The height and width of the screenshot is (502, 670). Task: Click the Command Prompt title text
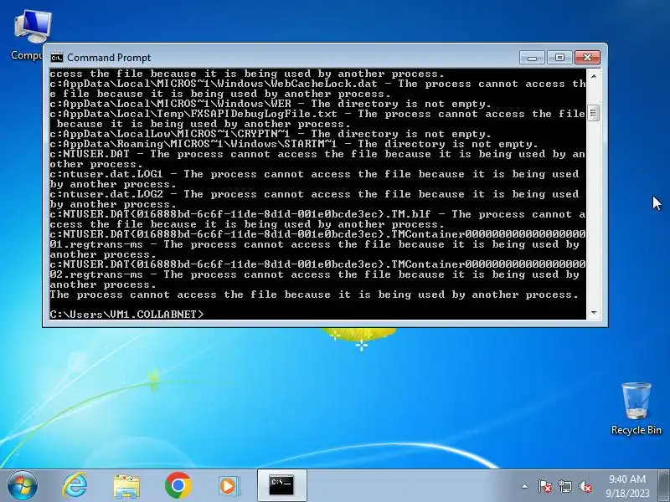coord(109,58)
